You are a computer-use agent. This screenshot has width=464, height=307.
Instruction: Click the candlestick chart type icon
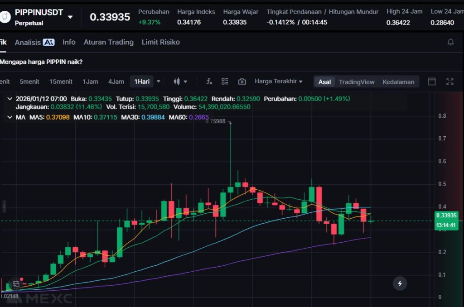(x=177, y=82)
